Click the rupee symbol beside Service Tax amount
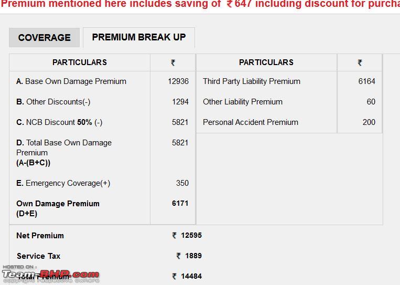This screenshot has width=400, height=285. [x=179, y=256]
